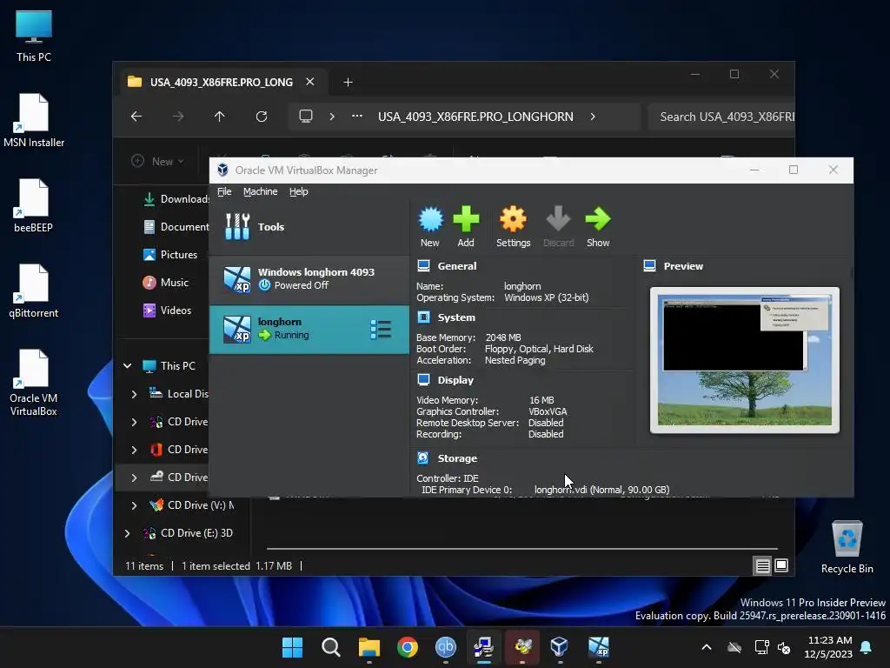The height and width of the screenshot is (668, 890).
Task: Open Music in Explorer sidebar
Action: [x=166, y=283]
